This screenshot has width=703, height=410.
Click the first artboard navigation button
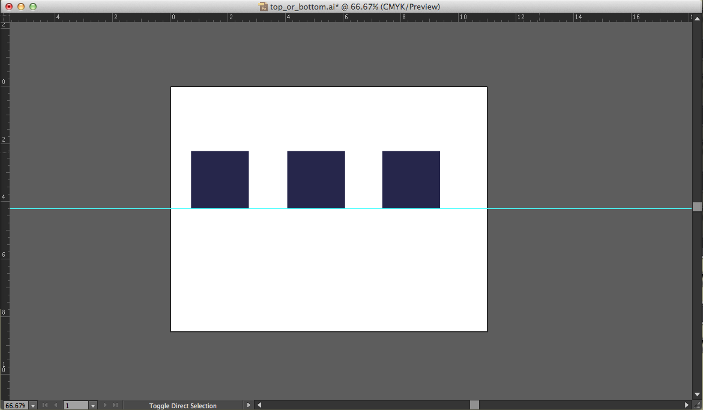(44, 405)
